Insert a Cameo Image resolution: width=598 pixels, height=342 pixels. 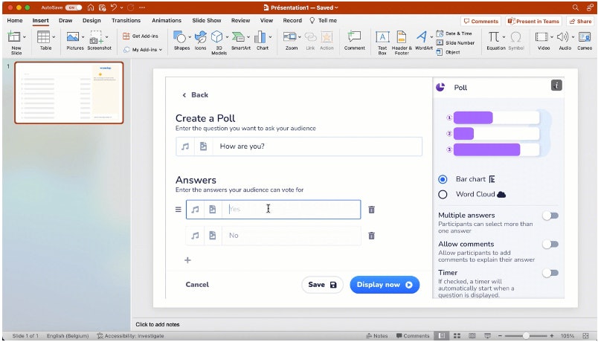coord(585,40)
